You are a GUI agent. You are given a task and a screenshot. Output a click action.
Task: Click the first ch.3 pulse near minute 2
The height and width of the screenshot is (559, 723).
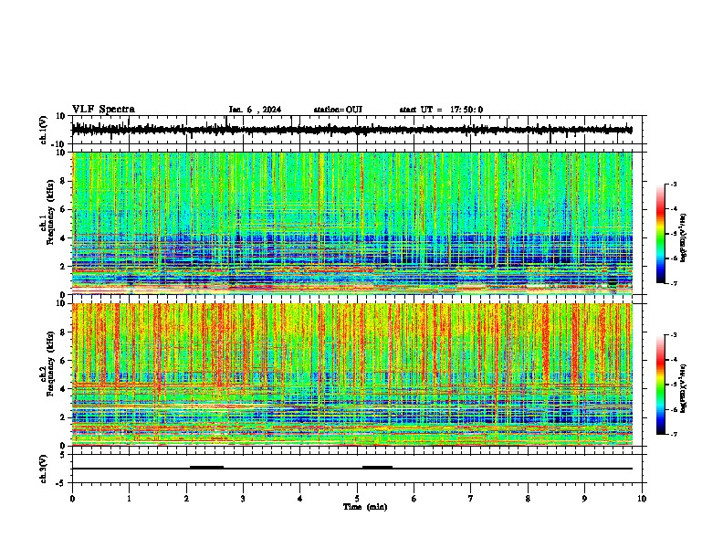206,467
